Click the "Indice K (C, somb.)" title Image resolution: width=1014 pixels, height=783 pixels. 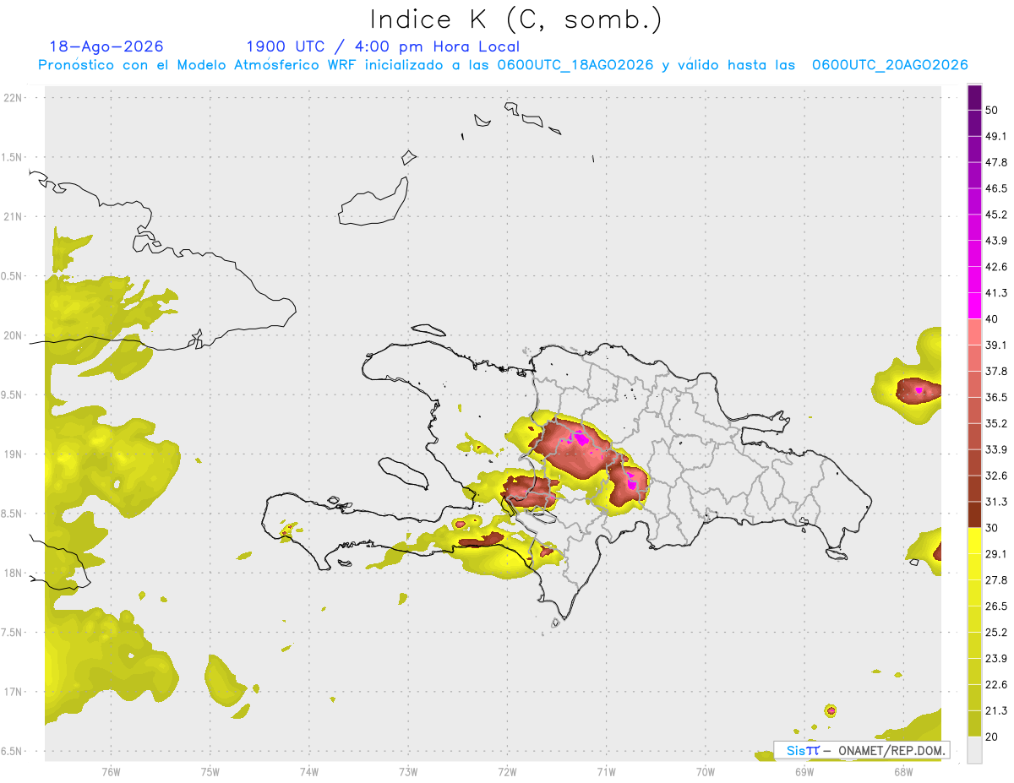pyautogui.click(x=515, y=19)
